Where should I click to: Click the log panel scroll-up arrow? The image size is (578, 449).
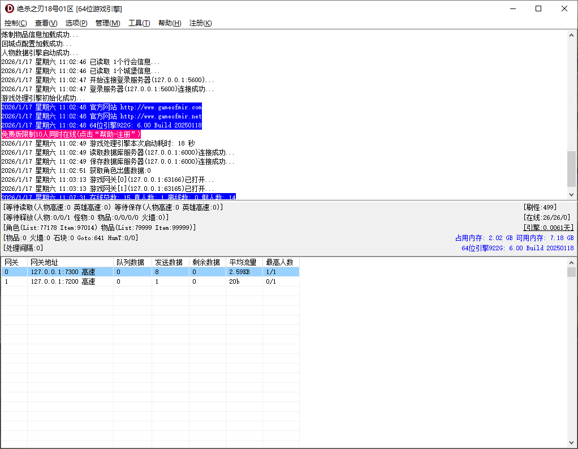[x=572, y=35]
